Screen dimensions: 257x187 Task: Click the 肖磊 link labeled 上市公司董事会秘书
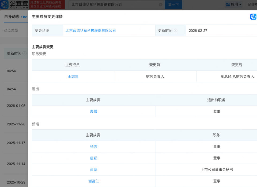[93, 169]
